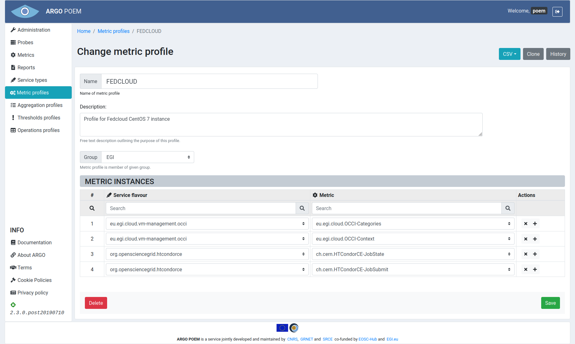Click the History button
Image resolution: width=575 pixels, height=344 pixels.
(x=558, y=54)
